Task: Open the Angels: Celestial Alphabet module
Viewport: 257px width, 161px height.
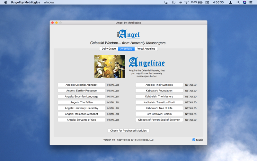Action: (82, 85)
